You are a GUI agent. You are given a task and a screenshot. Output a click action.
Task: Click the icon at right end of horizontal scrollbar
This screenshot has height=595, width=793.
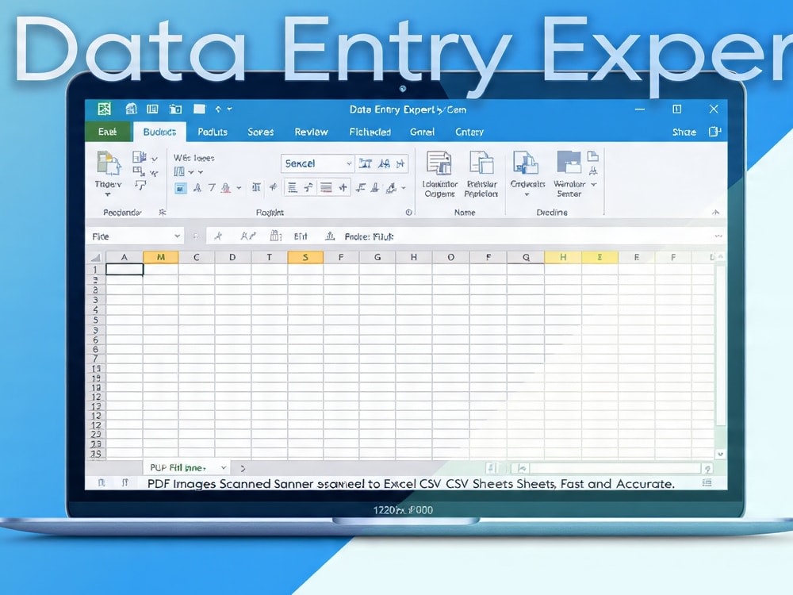point(707,469)
